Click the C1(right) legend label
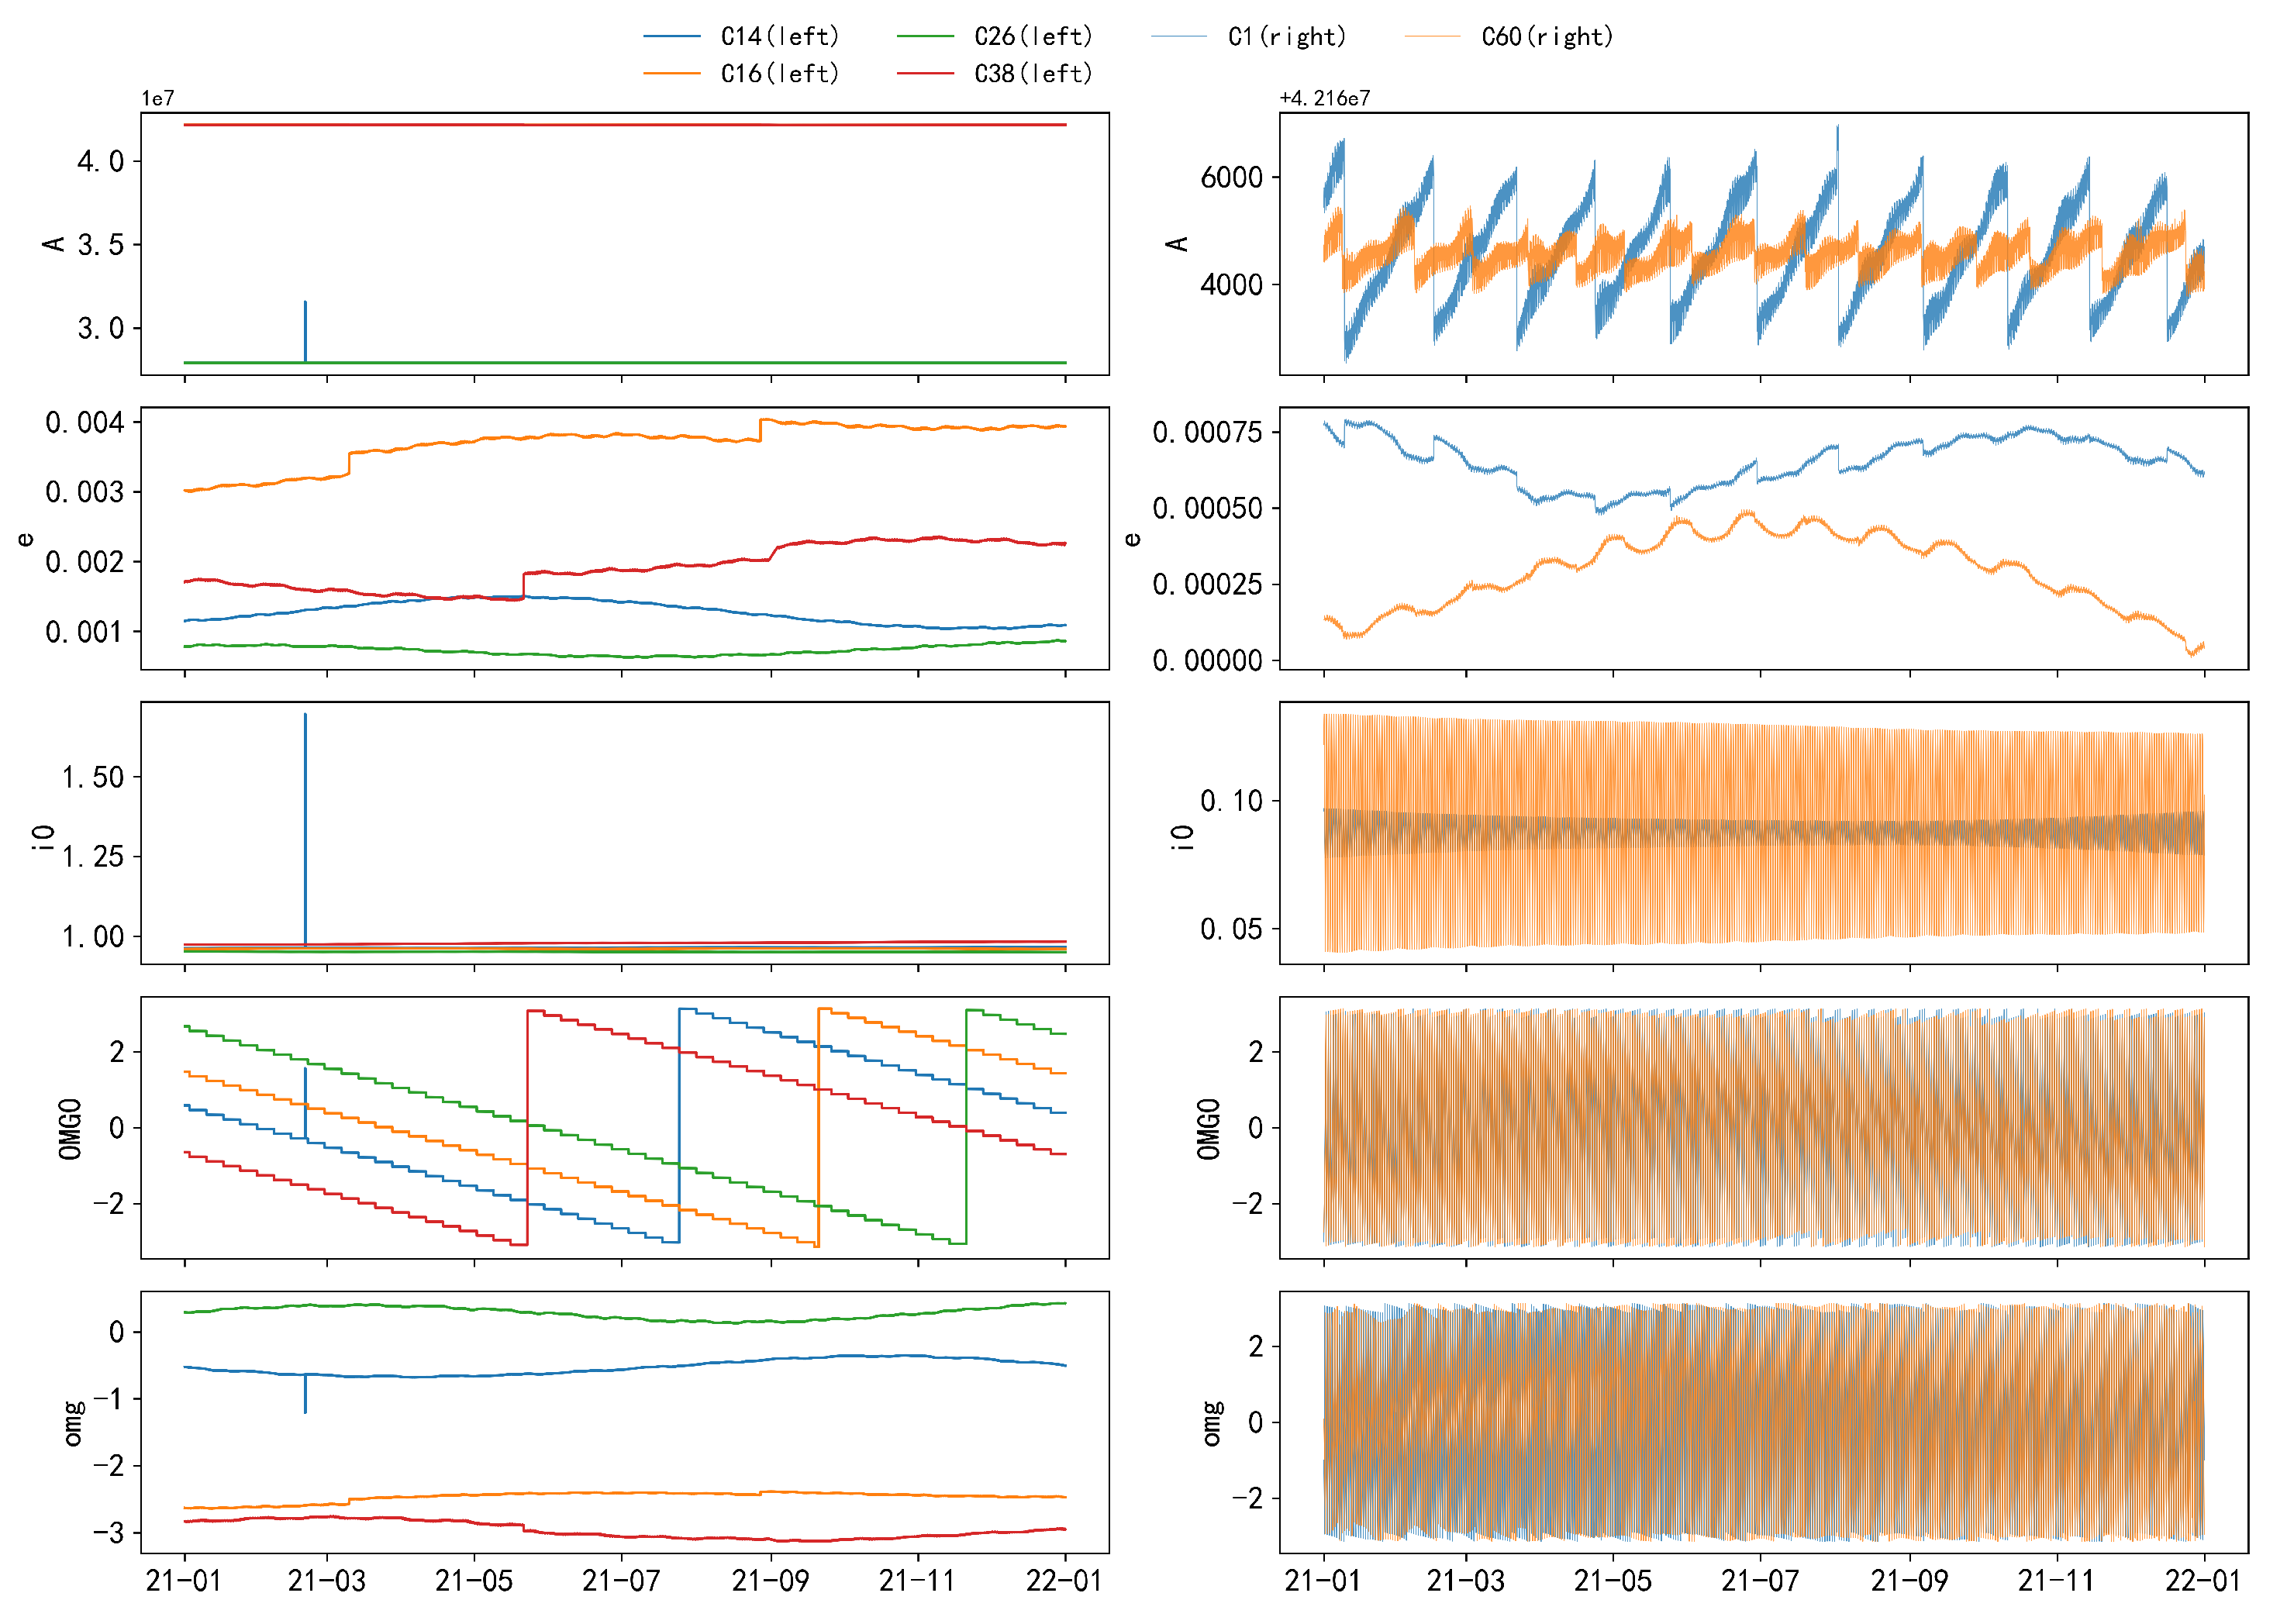 [x=1287, y=37]
